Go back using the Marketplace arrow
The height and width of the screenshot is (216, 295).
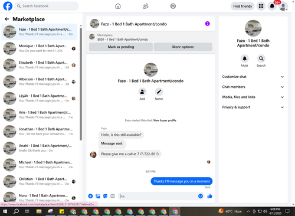(7, 19)
